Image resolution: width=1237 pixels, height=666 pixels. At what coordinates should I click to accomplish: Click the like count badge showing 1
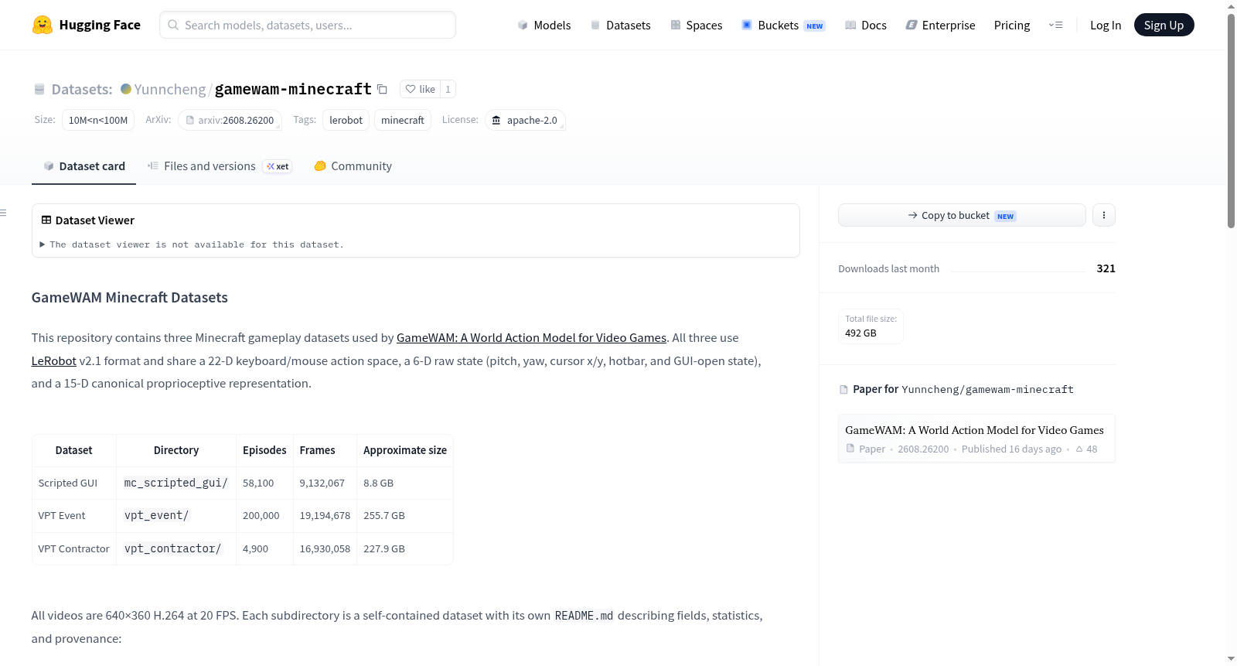click(448, 89)
